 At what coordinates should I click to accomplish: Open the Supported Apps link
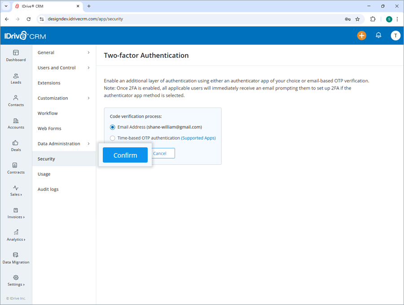tap(198, 138)
